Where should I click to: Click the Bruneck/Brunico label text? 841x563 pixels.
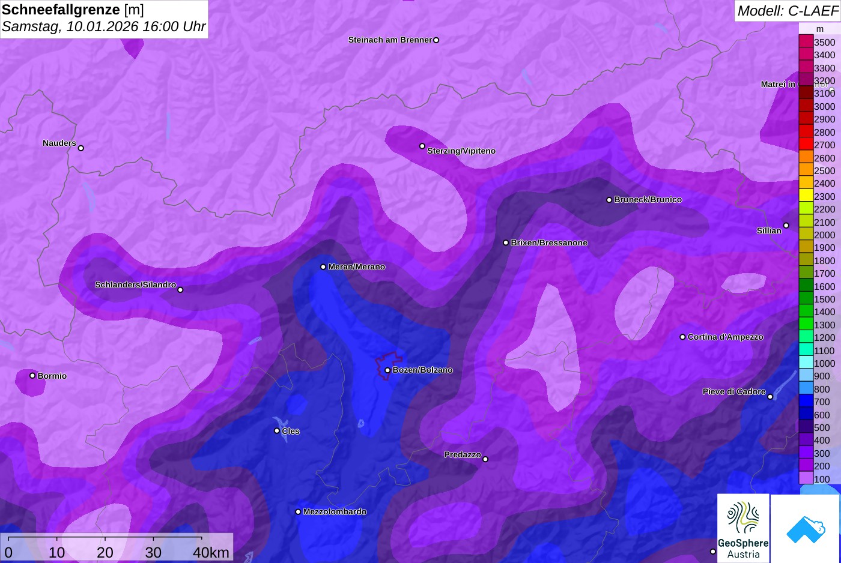tap(648, 200)
